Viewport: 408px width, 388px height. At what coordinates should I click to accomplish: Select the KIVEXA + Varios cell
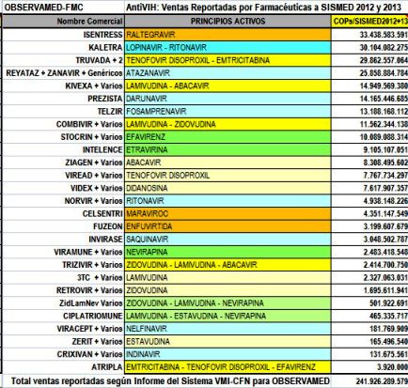(64, 85)
